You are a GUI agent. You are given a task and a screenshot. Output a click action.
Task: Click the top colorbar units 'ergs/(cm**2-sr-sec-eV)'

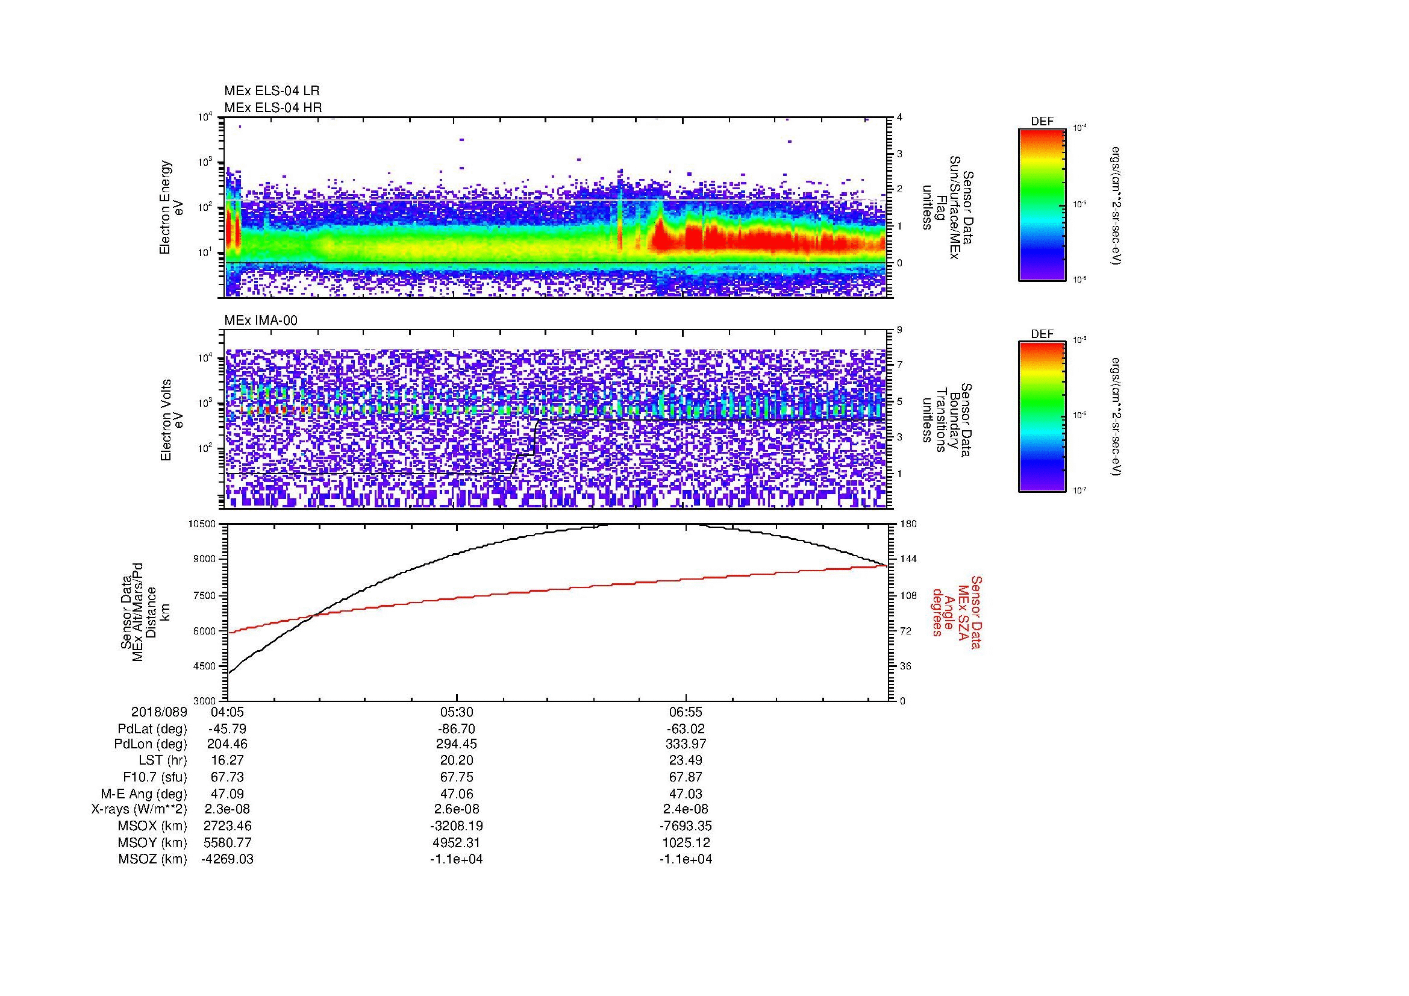click(x=1116, y=205)
